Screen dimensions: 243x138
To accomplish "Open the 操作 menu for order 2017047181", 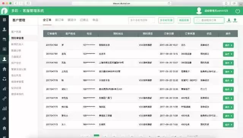I will 228,54.
